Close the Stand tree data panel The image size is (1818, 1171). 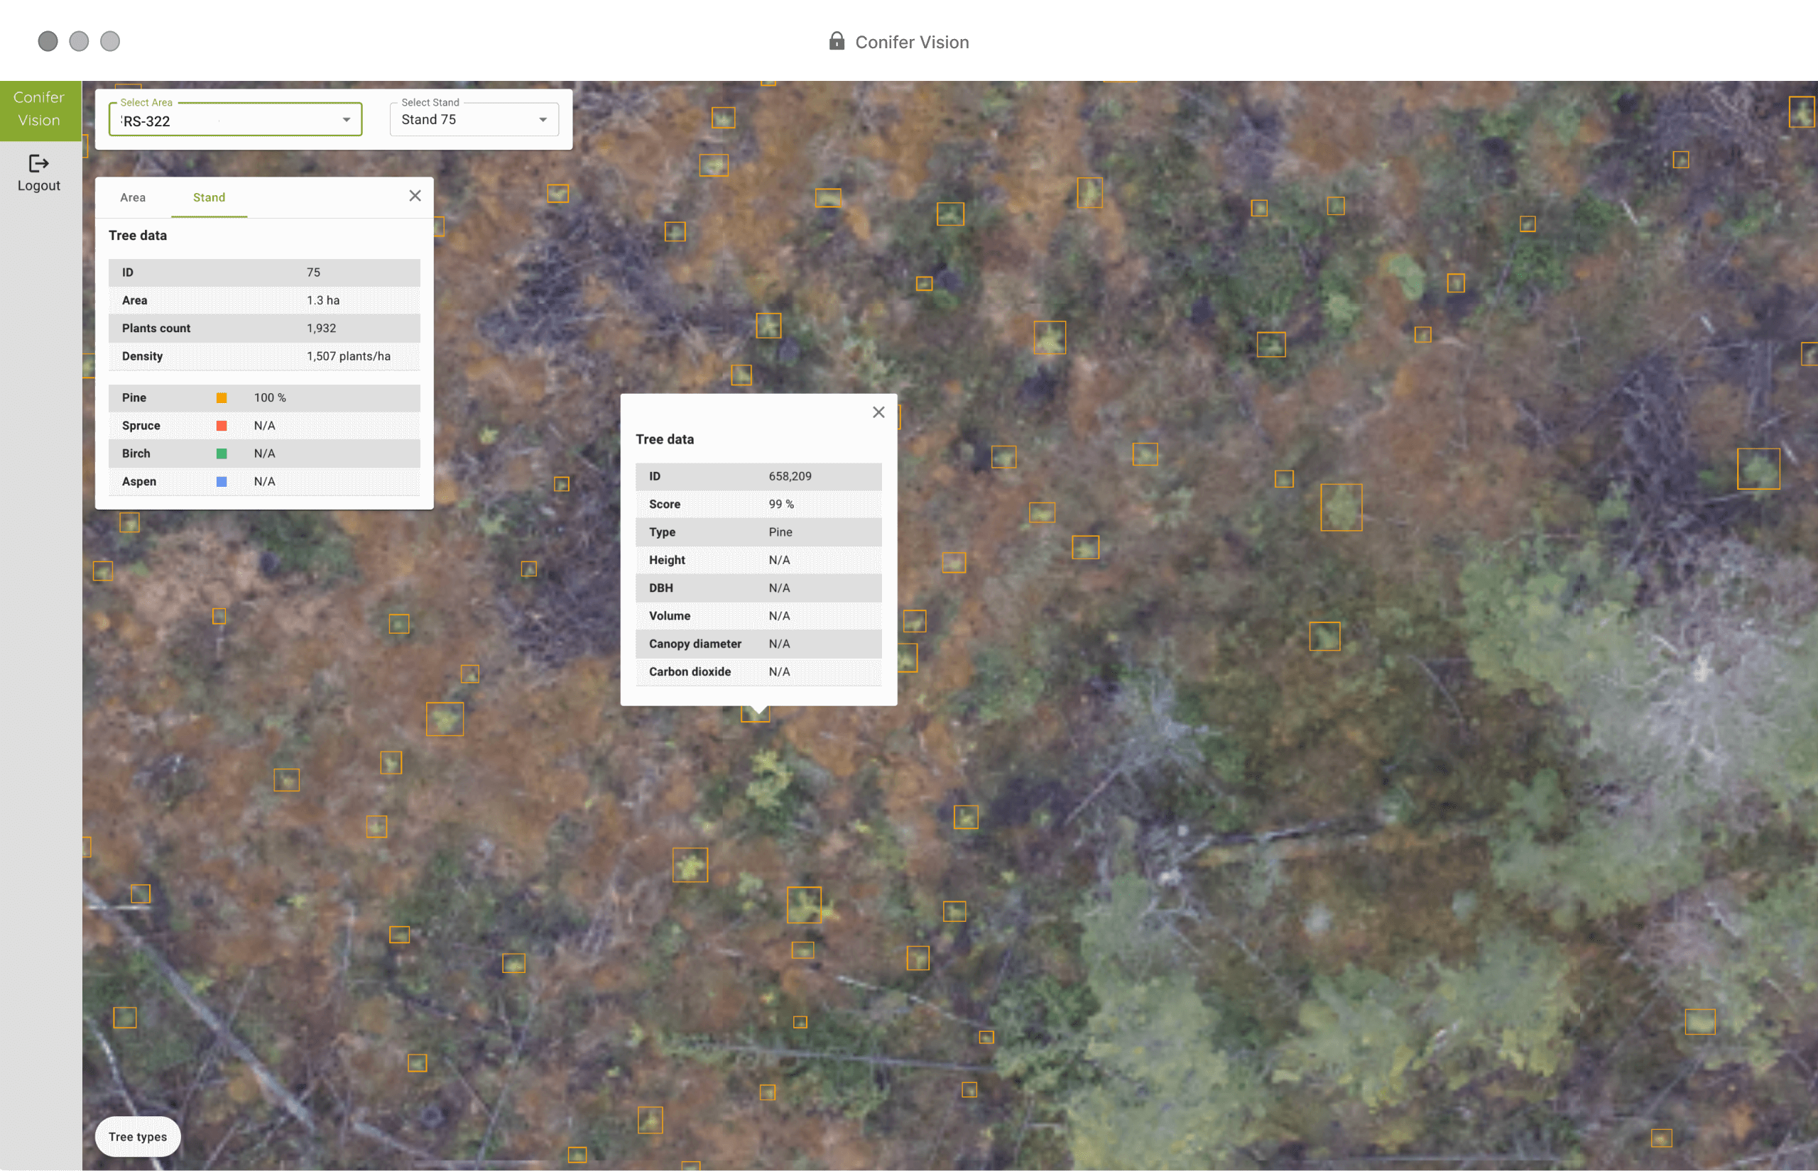pos(415,196)
